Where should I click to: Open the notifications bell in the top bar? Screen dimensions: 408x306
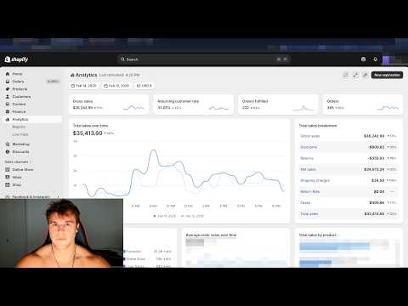[x=376, y=59]
